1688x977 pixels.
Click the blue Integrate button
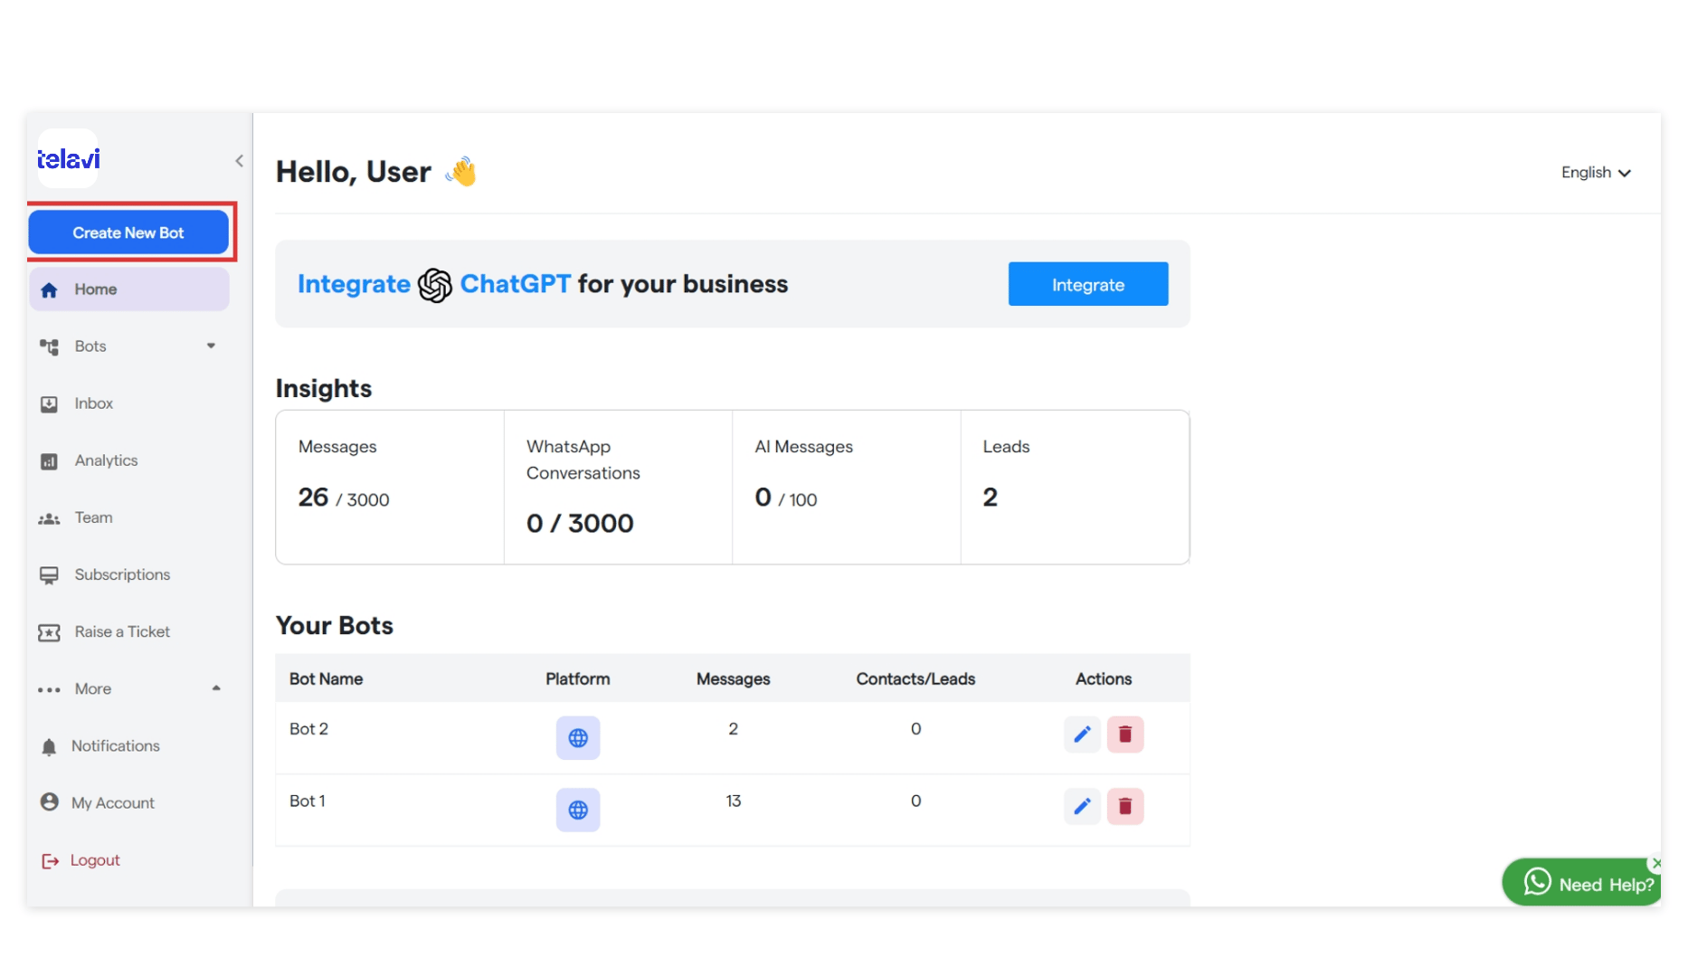[x=1088, y=284]
